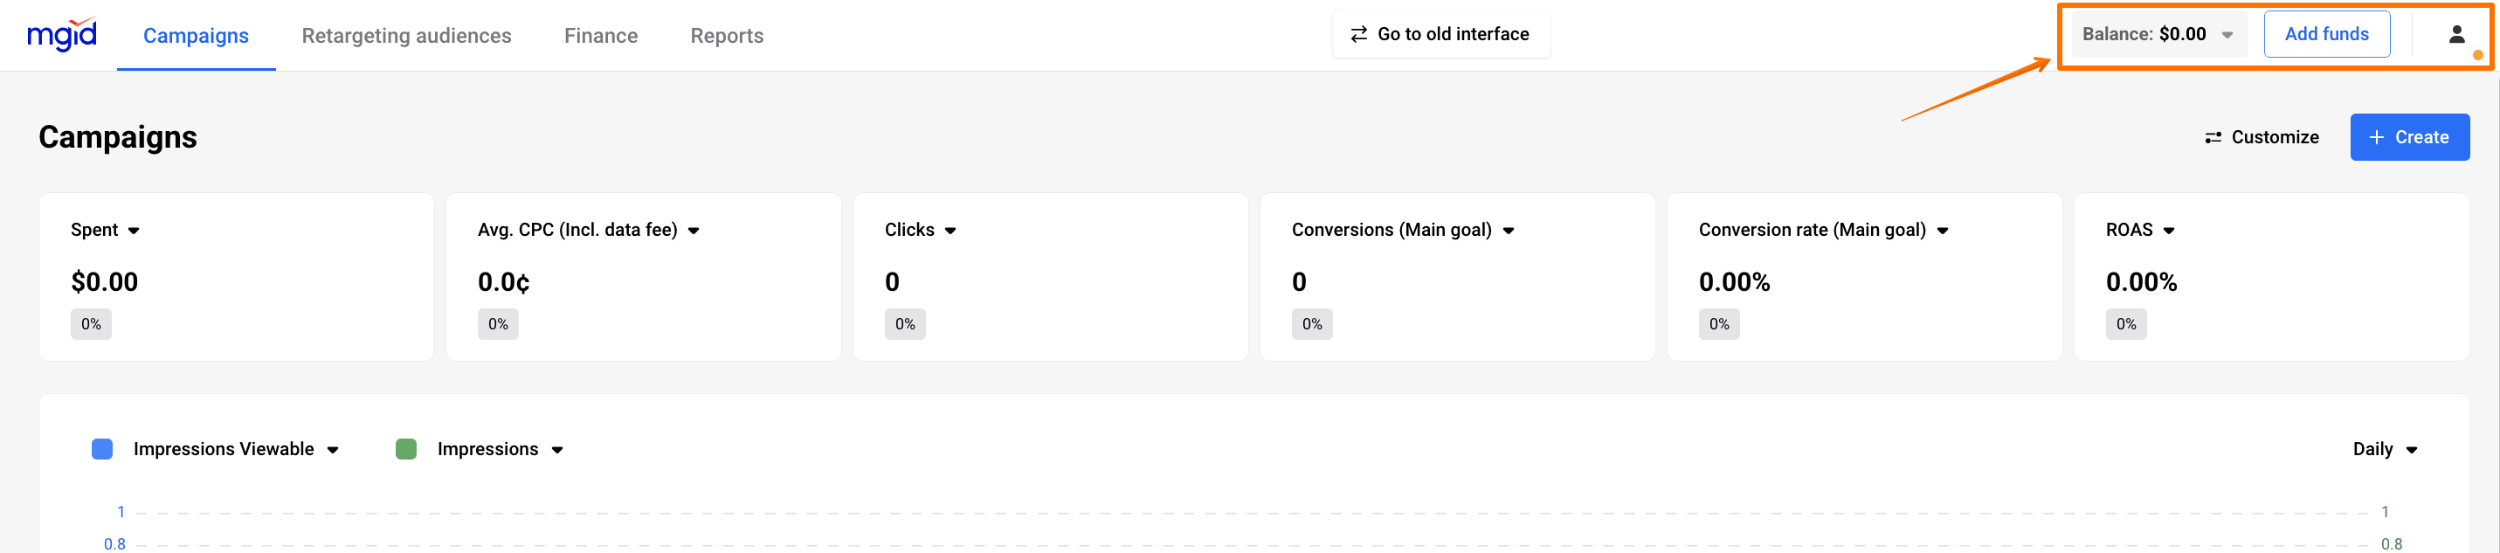Click the blue Impressions Viewable color swatch

[x=102, y=449]
